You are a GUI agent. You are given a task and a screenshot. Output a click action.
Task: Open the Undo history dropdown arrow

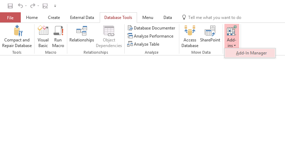pos(26,6)
